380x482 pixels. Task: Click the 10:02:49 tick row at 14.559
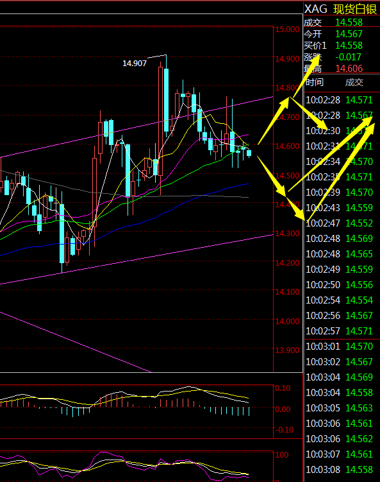click(339, 270)
